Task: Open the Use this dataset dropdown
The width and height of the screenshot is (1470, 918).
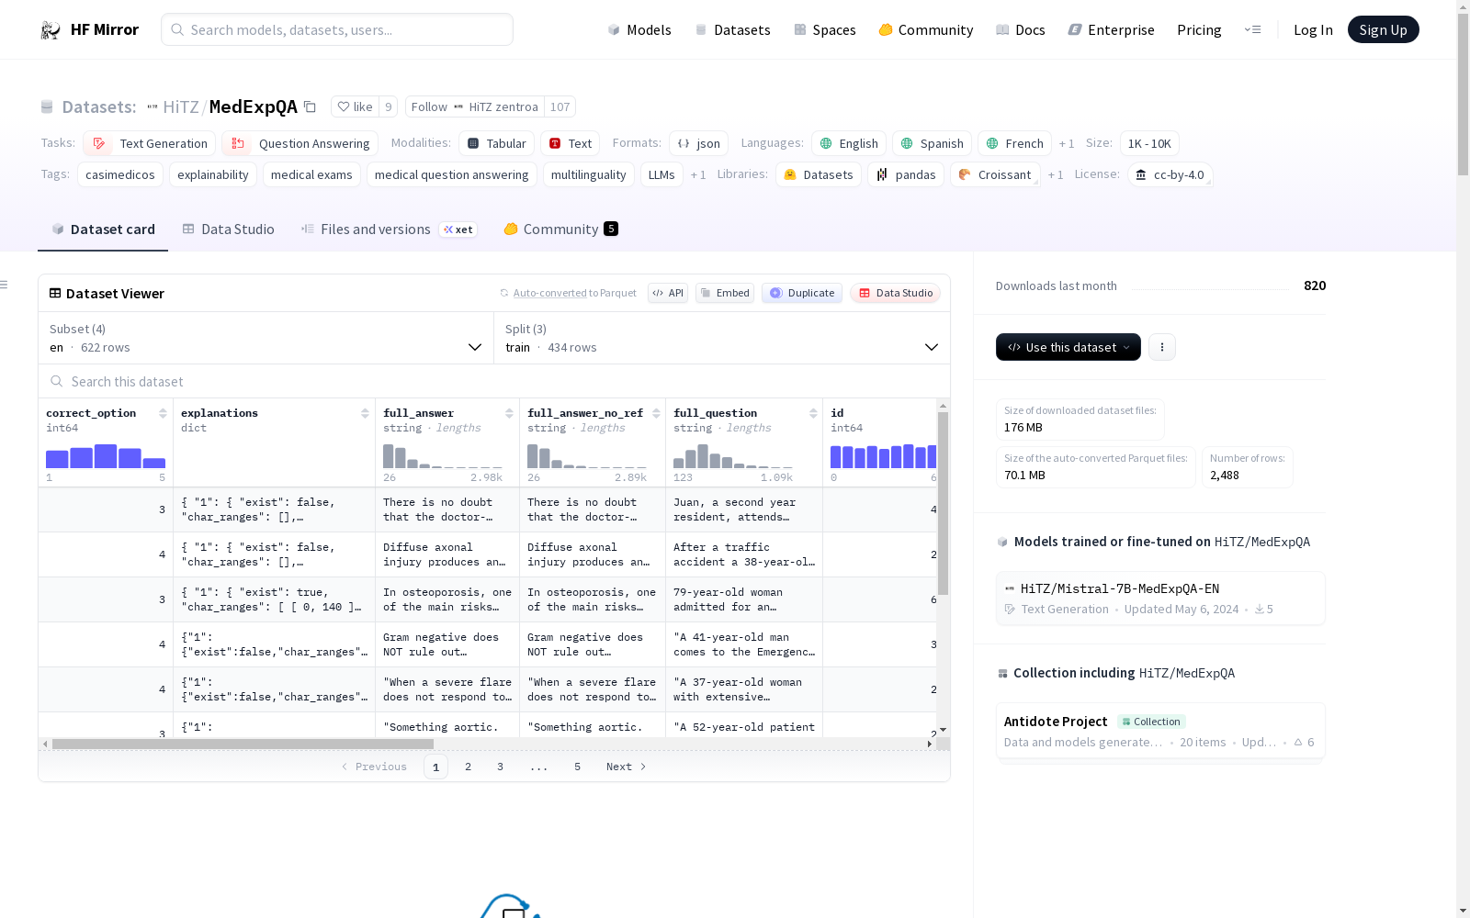Action: (1069, 347)
